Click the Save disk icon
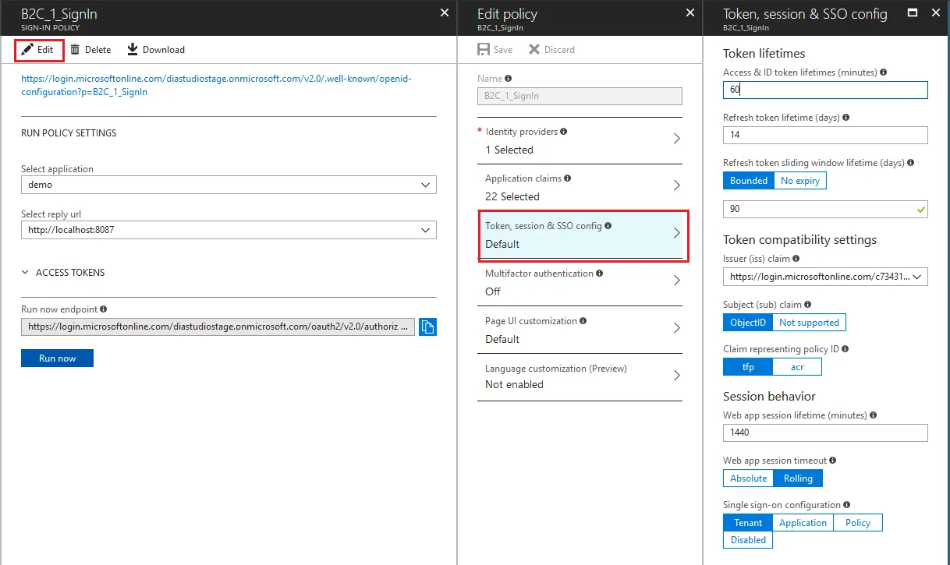This screenshot has width=950, height=565. (x=484, y=50)
